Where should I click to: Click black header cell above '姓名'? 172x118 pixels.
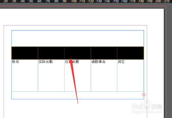point(25,53)
